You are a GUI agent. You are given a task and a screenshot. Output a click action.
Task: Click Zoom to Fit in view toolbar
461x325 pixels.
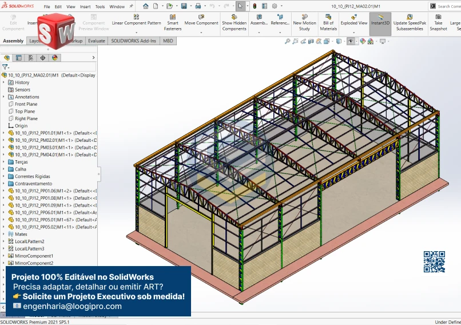coord(287,41)
